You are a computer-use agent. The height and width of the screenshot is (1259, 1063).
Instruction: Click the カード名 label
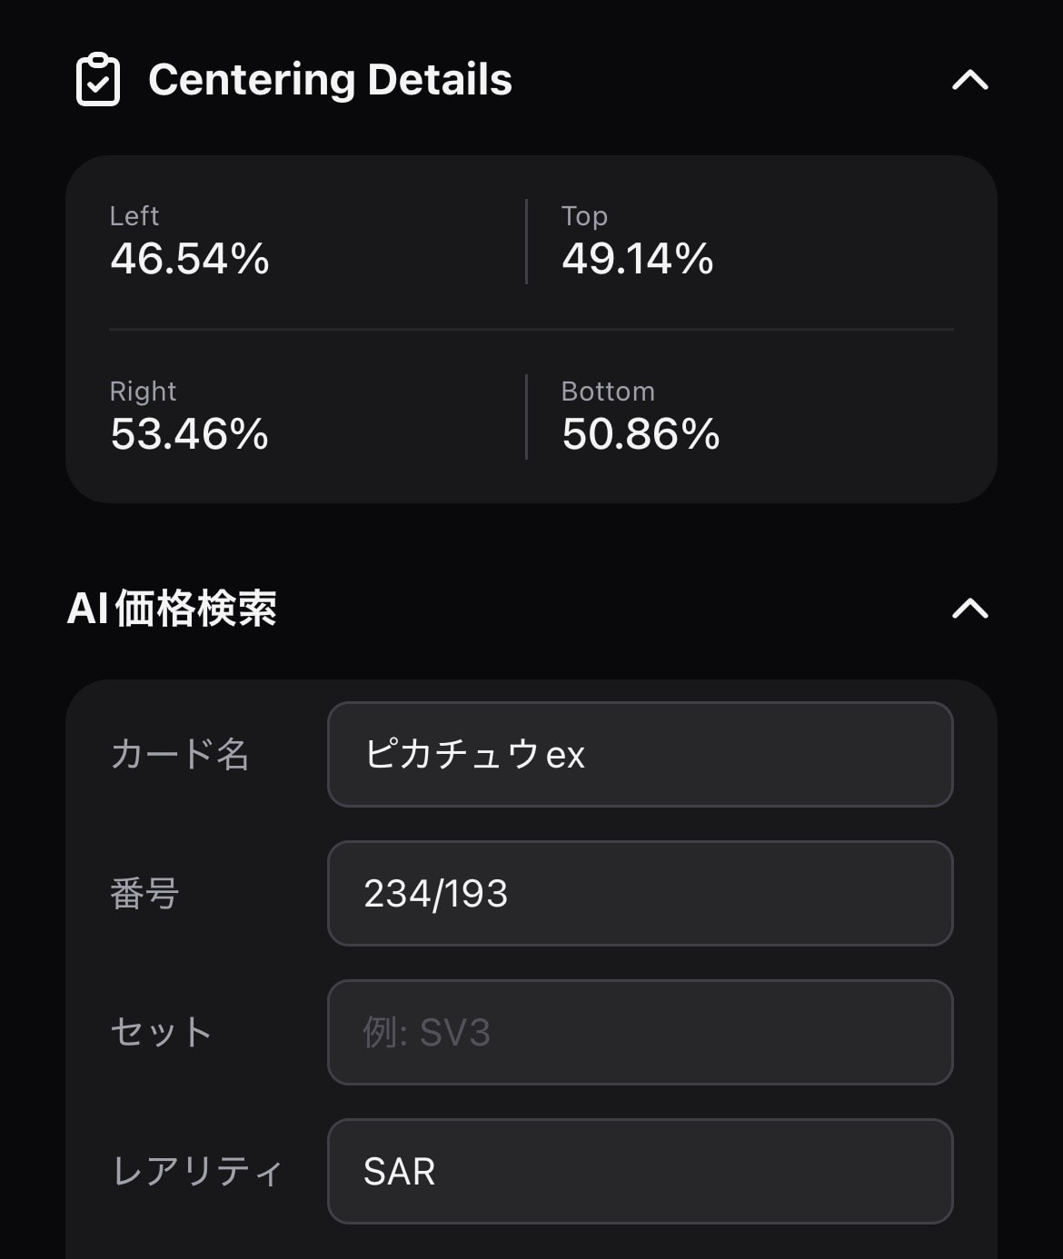pos(180,754)
